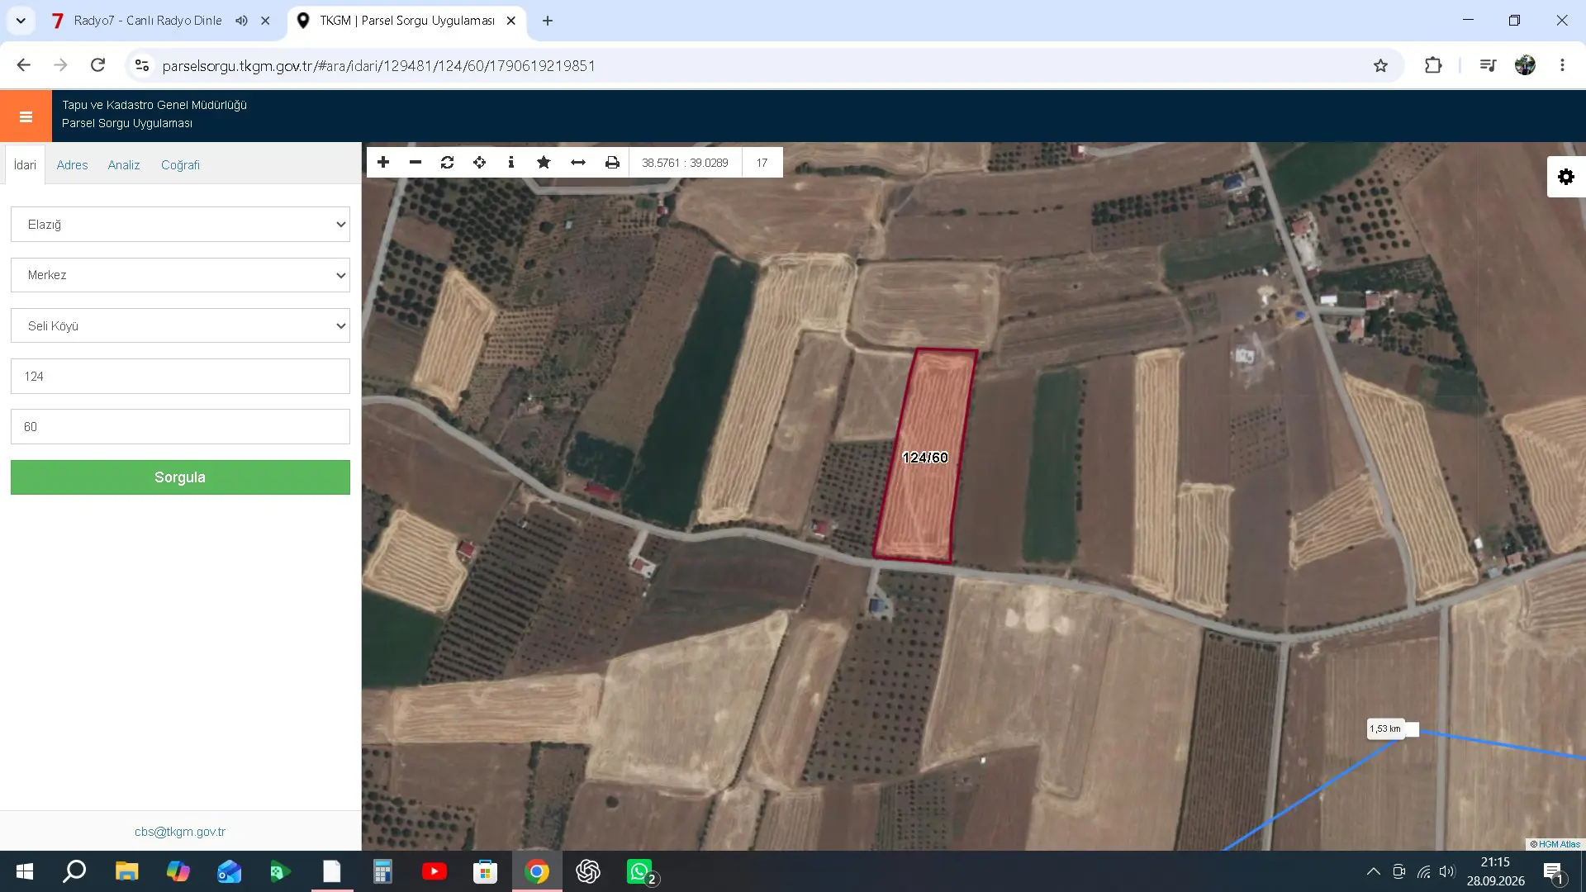Open the taskbar notification center

click(x=1553, y=872)
